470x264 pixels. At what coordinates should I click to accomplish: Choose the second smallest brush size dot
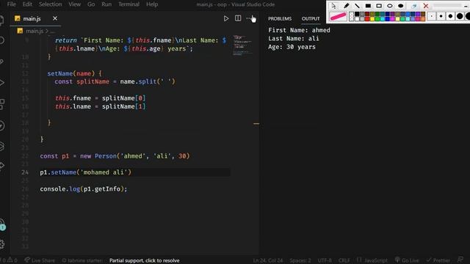(x=441, y=16)
